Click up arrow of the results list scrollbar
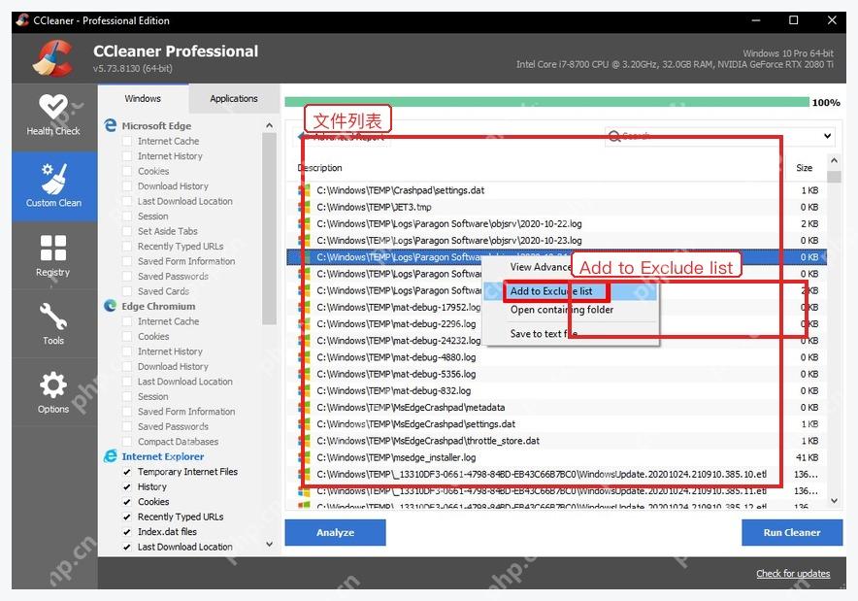 tap(834, 161)
